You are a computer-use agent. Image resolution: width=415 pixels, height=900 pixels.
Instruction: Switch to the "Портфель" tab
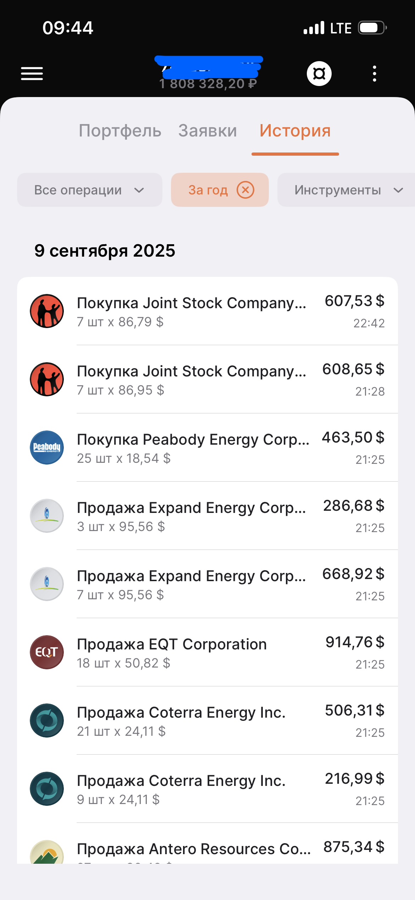[x=120, y=131]
